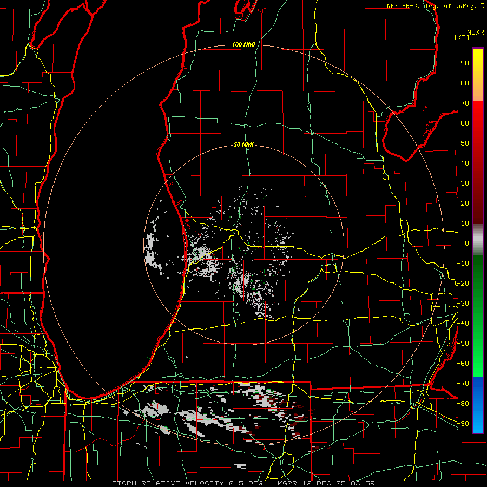Click the -30 value on velocity scale
Image resolution: width=487 pixels, height=487 pixels.
[x=463, y=304]
